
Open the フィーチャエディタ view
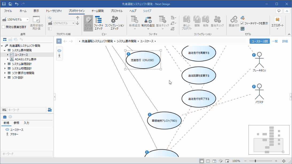(98, 23)
